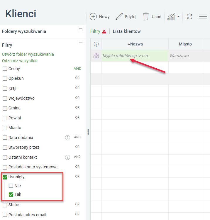Enable the Data dodania checkbox
Viewport: 210px width, 220px height.
tap(5, 138)
